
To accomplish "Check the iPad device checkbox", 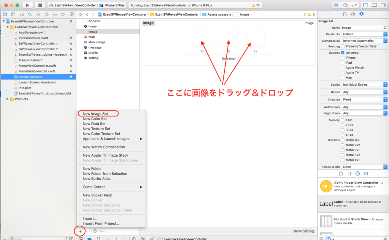I will 343,63.
